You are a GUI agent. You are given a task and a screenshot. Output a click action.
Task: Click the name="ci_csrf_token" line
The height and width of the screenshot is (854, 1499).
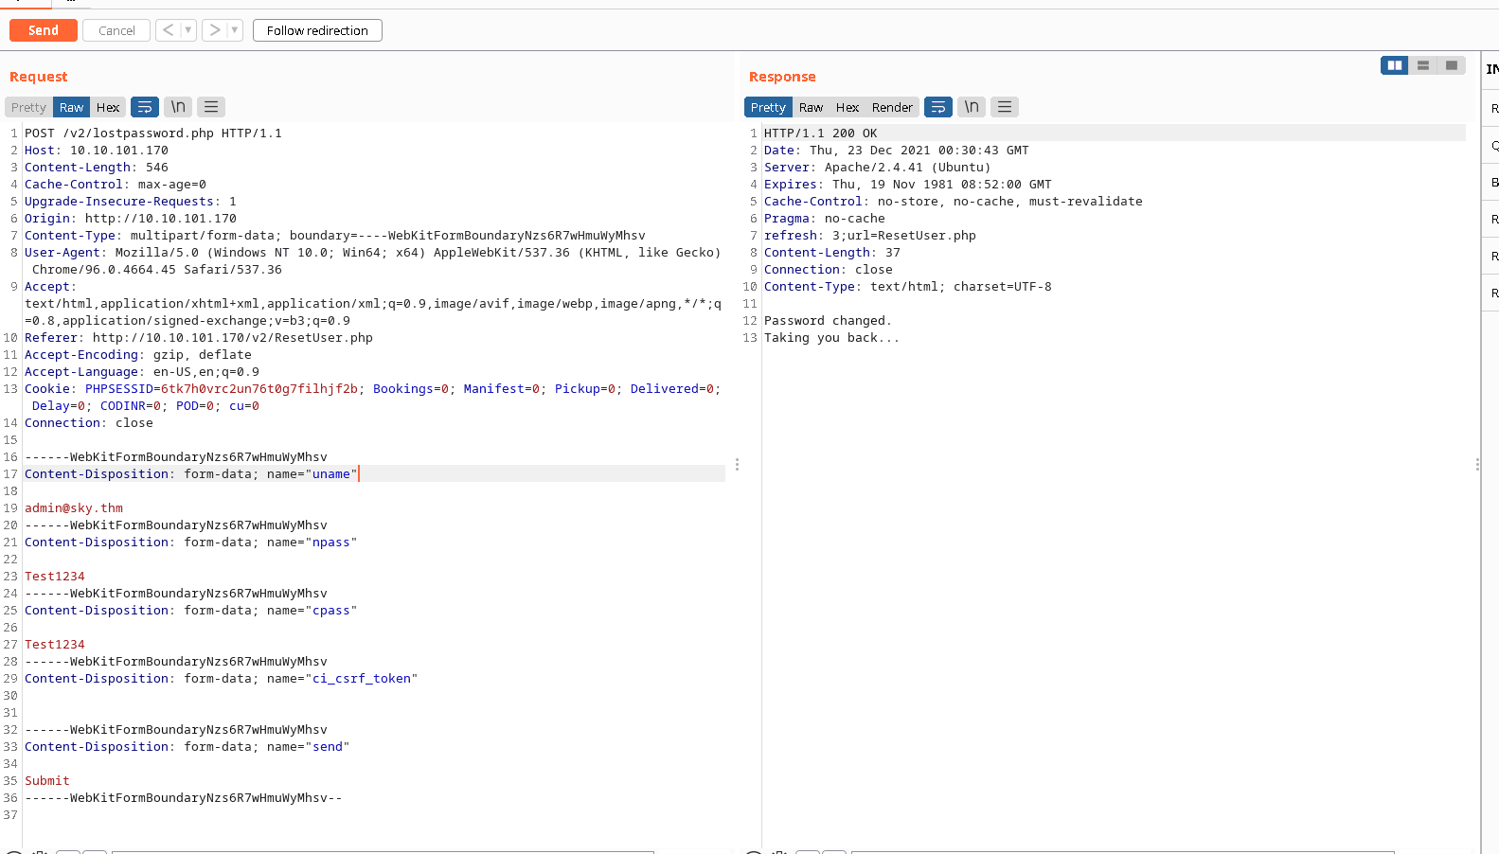(x=222, y=679)
